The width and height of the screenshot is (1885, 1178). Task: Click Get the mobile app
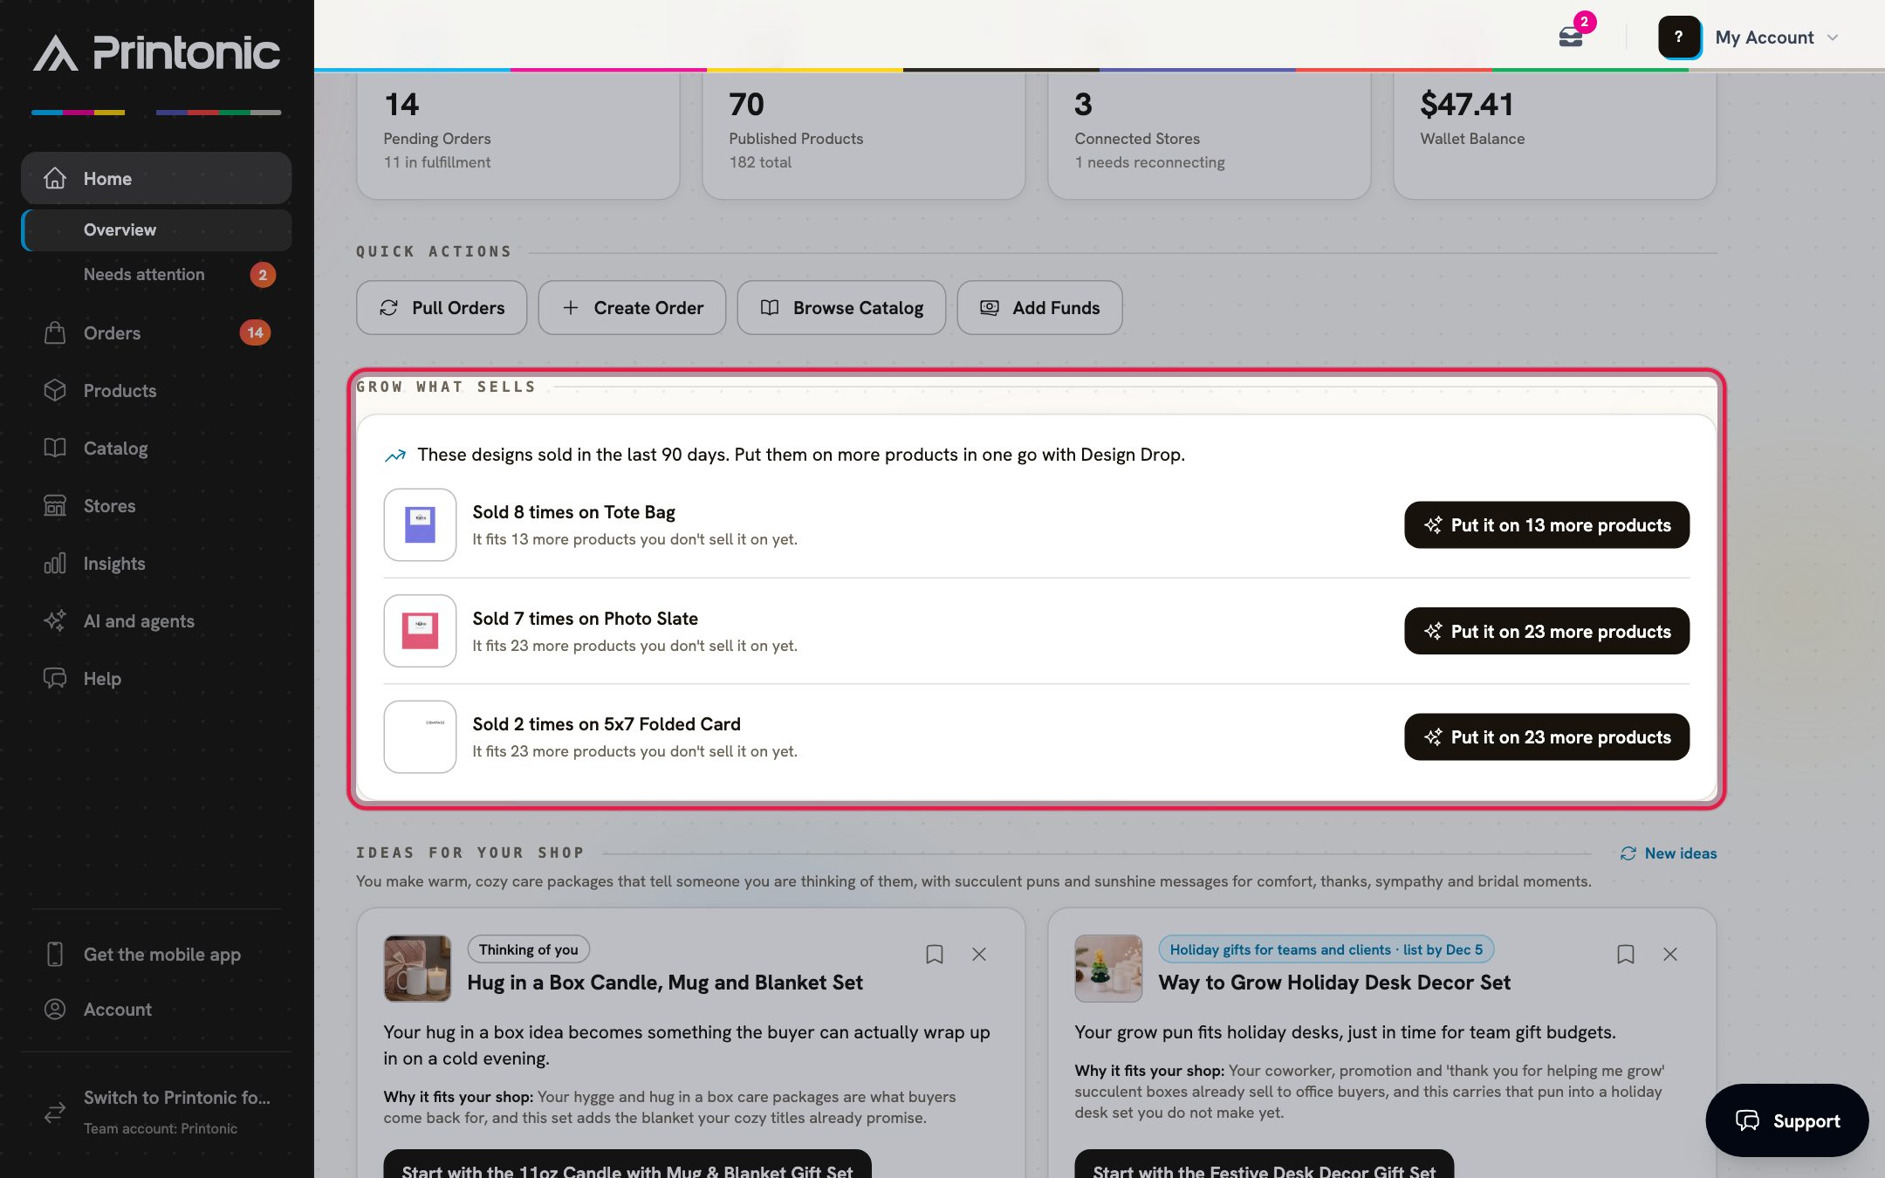[x=156, y=954]
